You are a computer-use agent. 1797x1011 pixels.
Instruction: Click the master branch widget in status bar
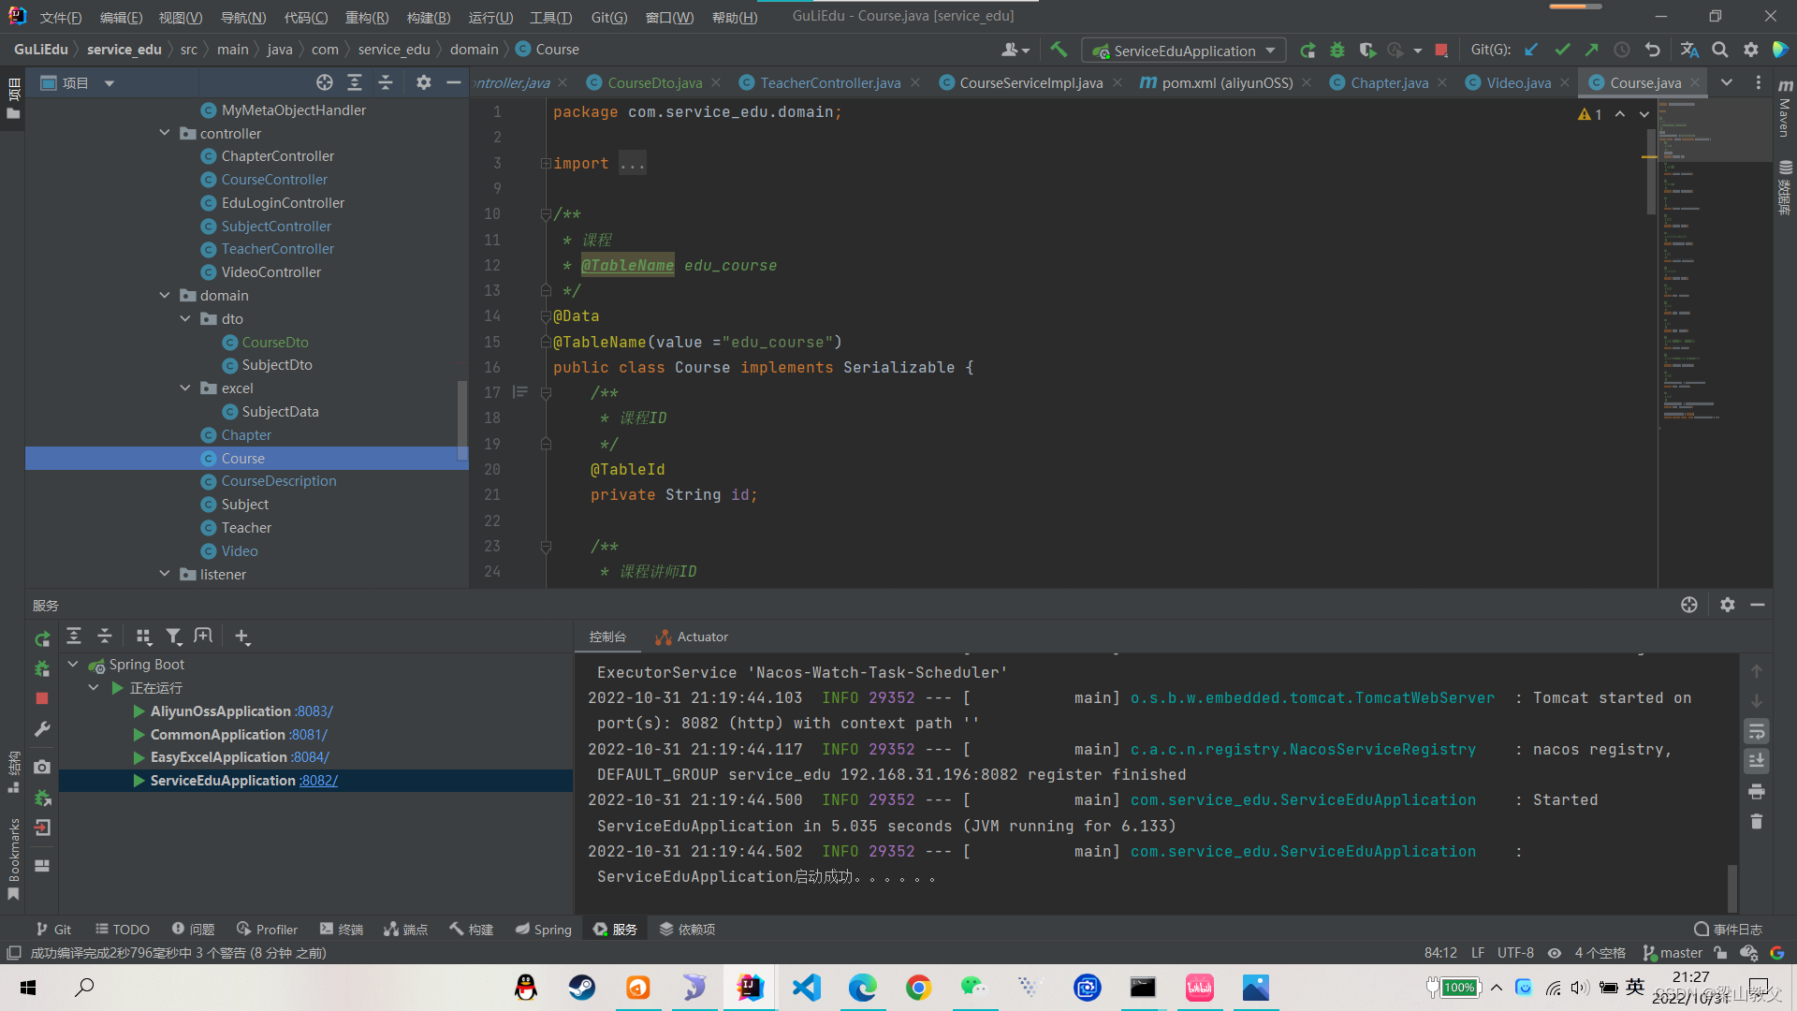pyautogui.click(x=1673, y=953)
